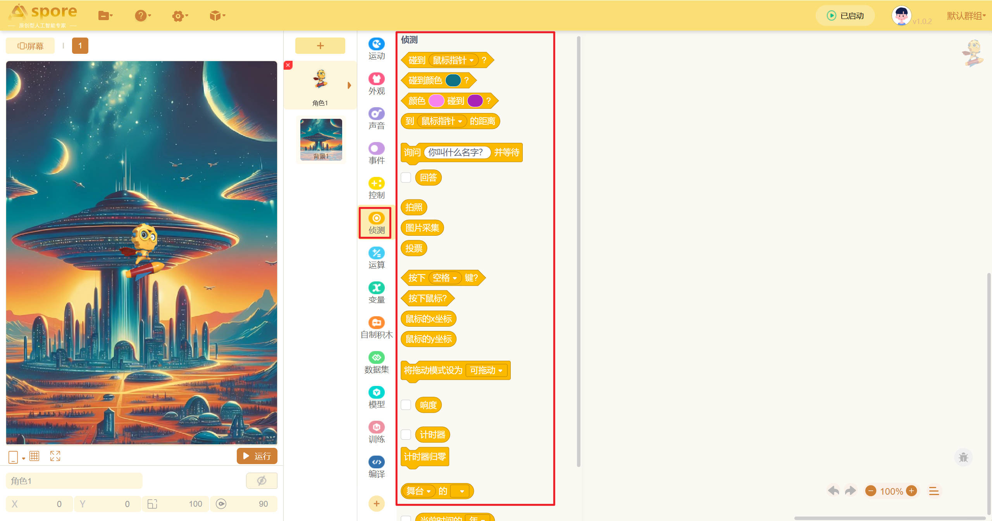Open the 运动 motion block category

(376, 49)
